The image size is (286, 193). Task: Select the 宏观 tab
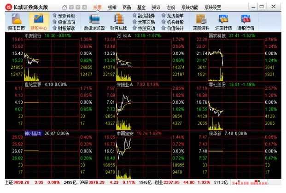tap(171, 7)
